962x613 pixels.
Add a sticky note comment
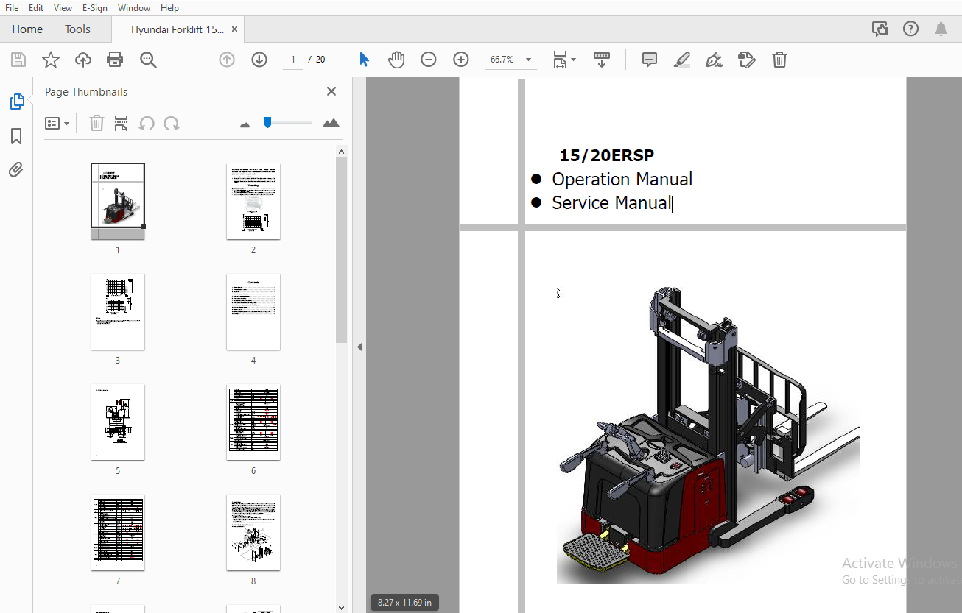click(650, 60)
